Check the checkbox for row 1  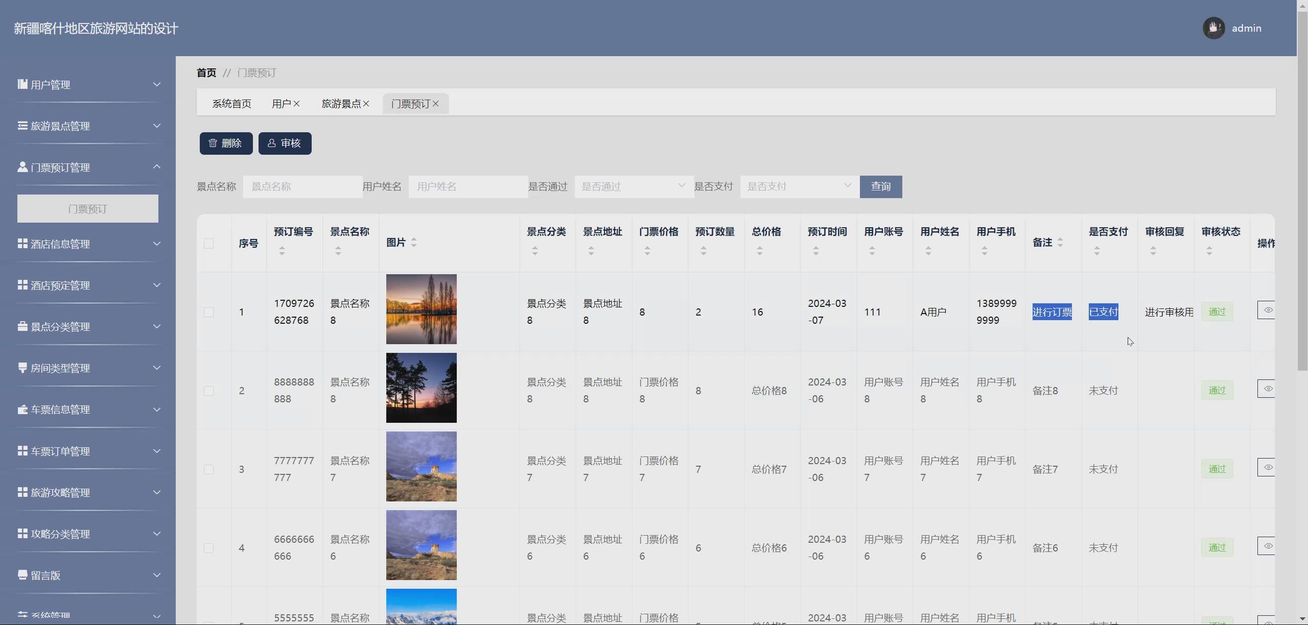(x=208, y=312)
